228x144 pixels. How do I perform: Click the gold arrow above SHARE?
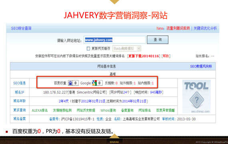click(x=114, y=136)
